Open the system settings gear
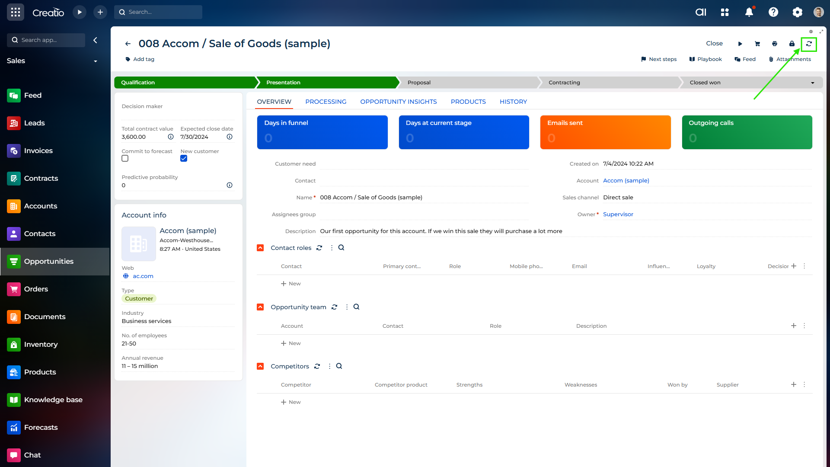 pos(798,12)
